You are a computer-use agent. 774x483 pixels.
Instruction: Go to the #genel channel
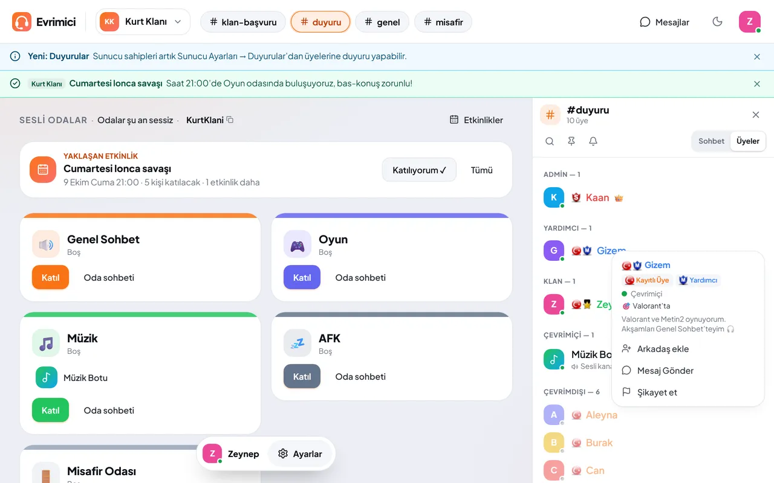(382, 22)
